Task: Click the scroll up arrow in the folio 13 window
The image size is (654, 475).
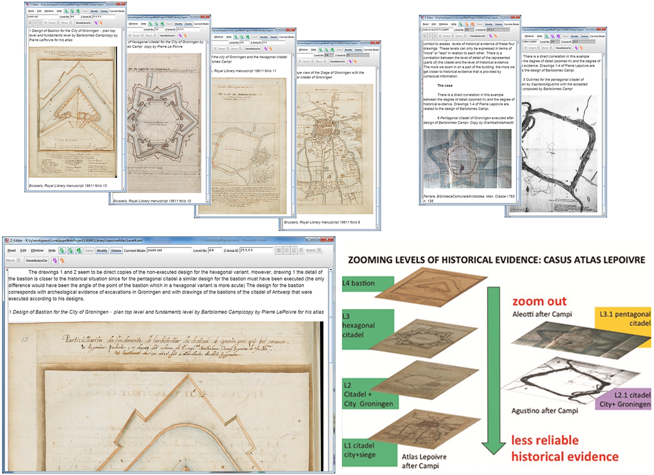Action: pos(124,29)
